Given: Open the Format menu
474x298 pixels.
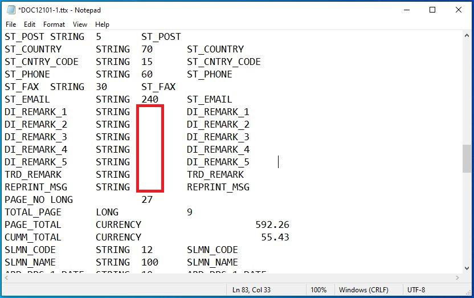Looking at the screenshot, I should pyautogui.click(x=54, y=25).
